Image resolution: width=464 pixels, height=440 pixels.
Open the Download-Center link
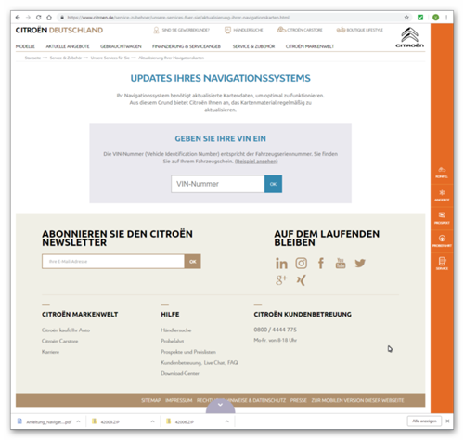click(x=180, y=373)
